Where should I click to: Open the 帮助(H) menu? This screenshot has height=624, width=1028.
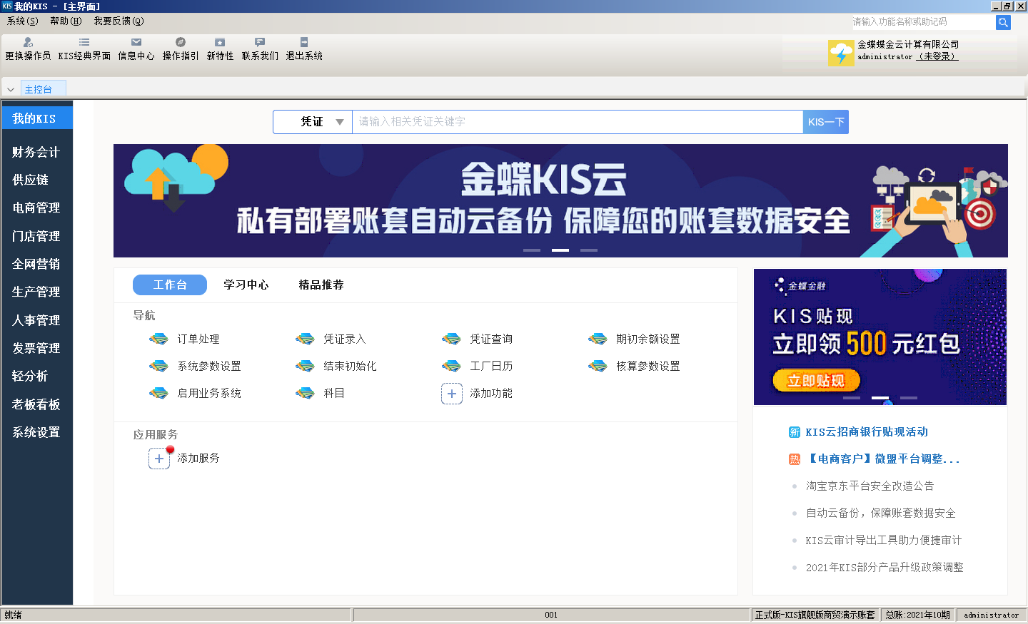pos(66,21)
